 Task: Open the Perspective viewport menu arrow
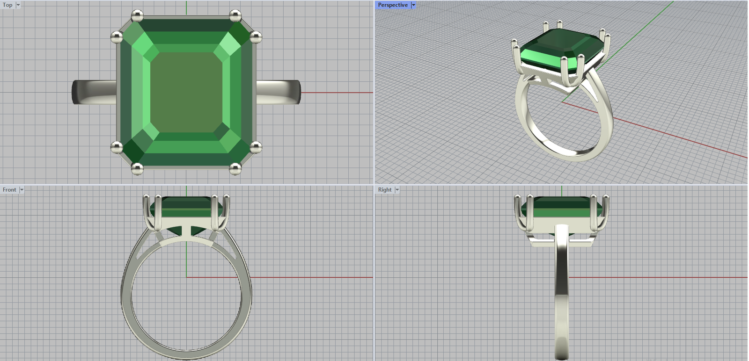pos(413,5)
